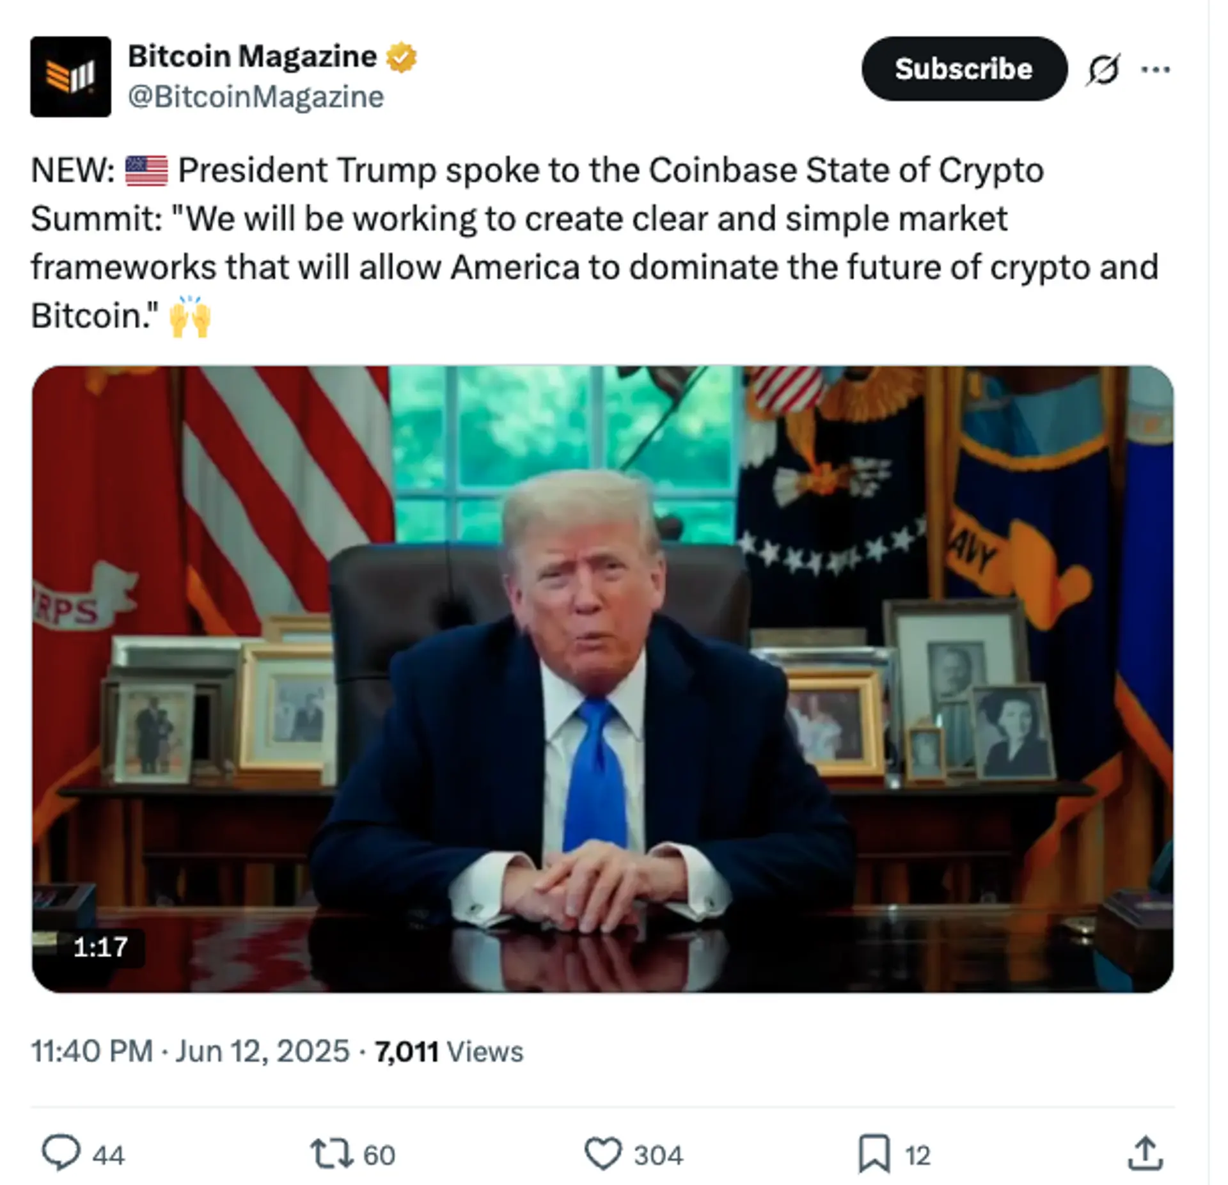1228x1185 pixels.
Task: Open Grok explain icon beside Subscribe
Action: pyautogui.click(x=1103, y=69)
